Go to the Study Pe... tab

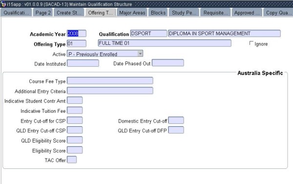pyautogui.click(x=184, y=13)
